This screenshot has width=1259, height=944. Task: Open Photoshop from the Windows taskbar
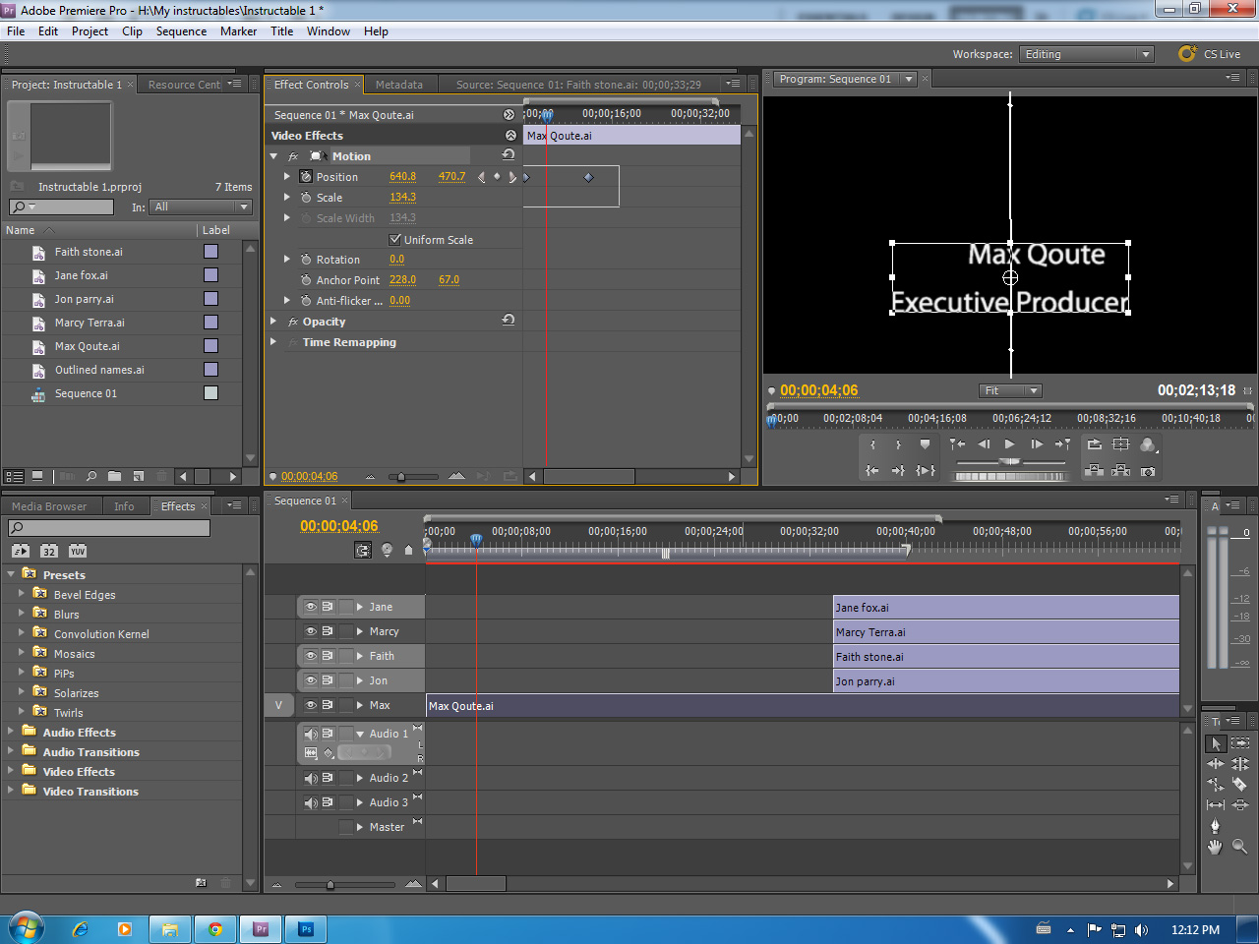306,928
